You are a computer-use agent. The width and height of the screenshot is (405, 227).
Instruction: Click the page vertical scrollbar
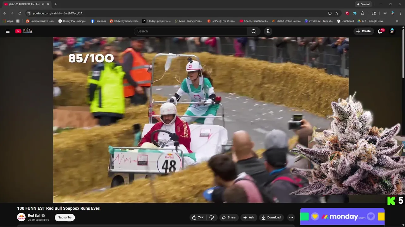point(403,54)
